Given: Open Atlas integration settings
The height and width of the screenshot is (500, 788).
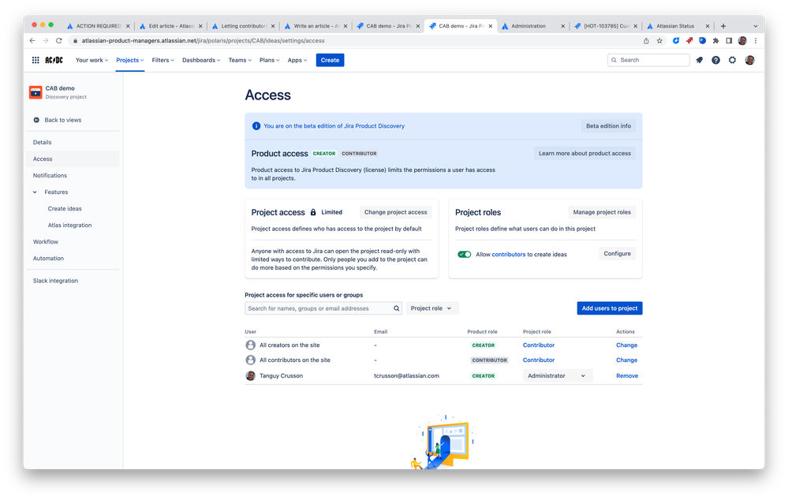Looking at the screenshot, I should (70, 226).
